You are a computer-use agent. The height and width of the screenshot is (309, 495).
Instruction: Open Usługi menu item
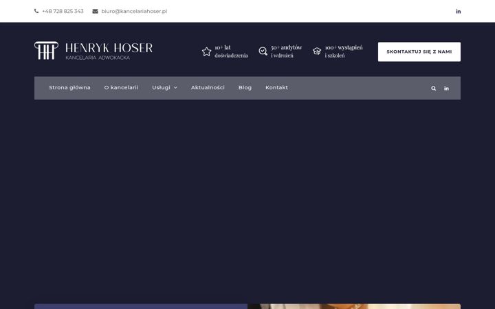click(x=161, y=88)
